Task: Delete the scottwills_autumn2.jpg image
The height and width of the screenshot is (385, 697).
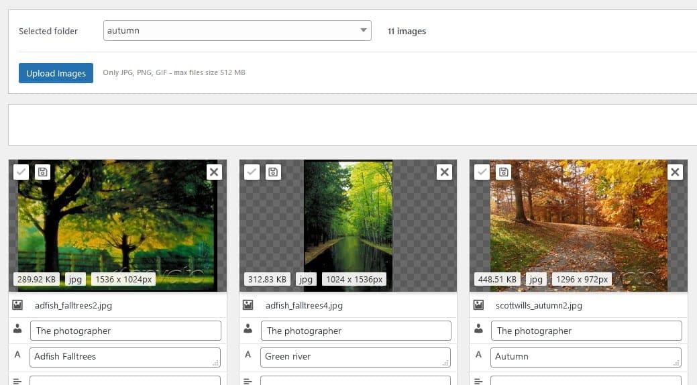Action: pyautogui.click(x=675, y=172)
